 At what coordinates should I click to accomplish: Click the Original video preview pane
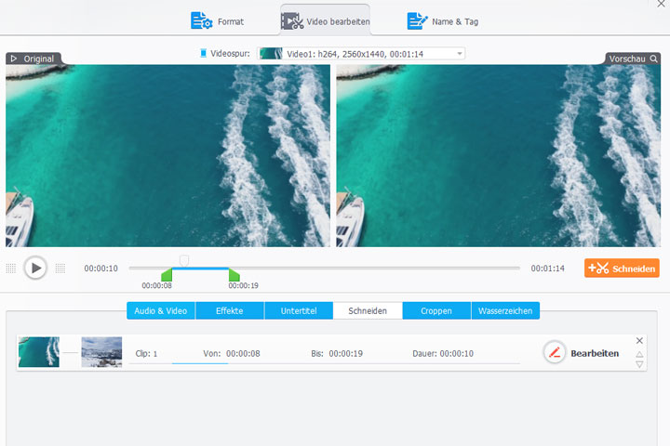167,156
